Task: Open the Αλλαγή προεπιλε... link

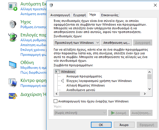Action: [34, 9]
